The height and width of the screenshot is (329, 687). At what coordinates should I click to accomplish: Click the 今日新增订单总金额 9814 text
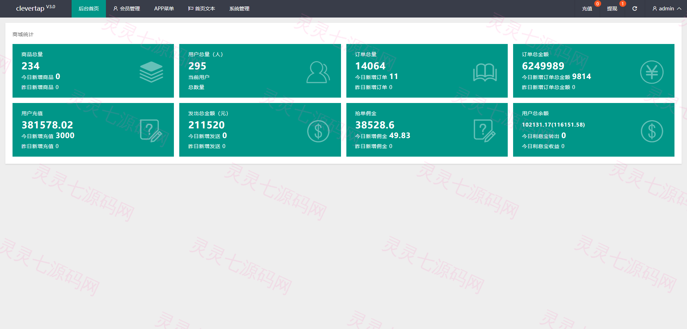coord(556,77)
